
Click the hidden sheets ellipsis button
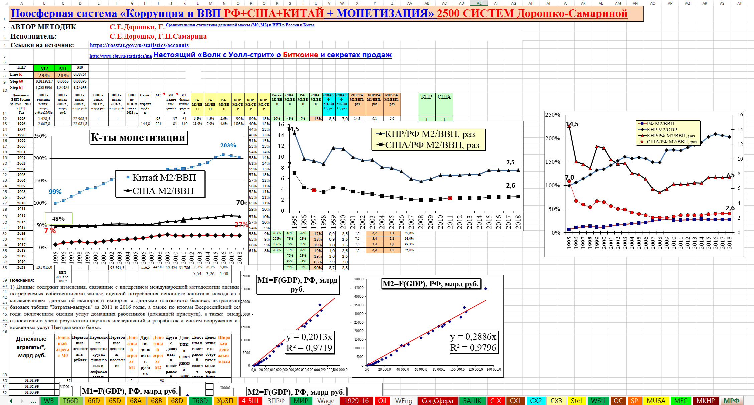[33, 401]
